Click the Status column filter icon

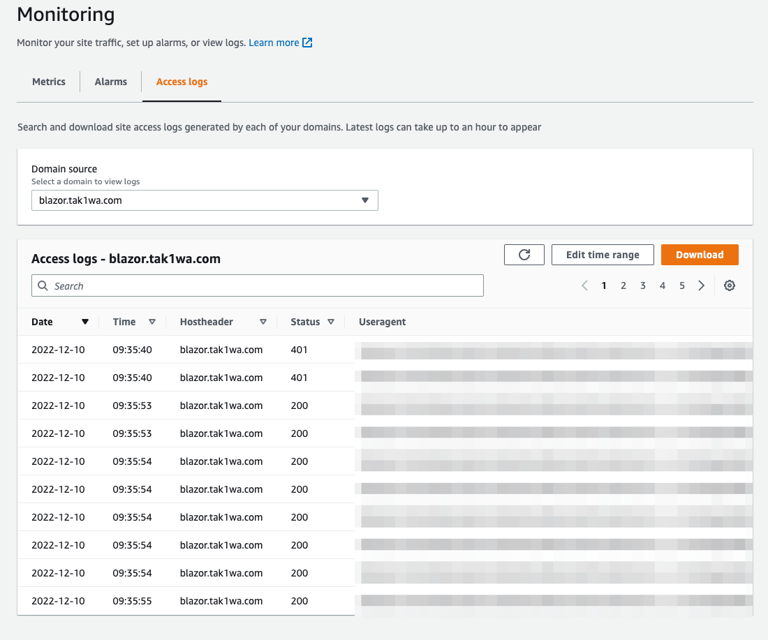click(x=331, y=322)
